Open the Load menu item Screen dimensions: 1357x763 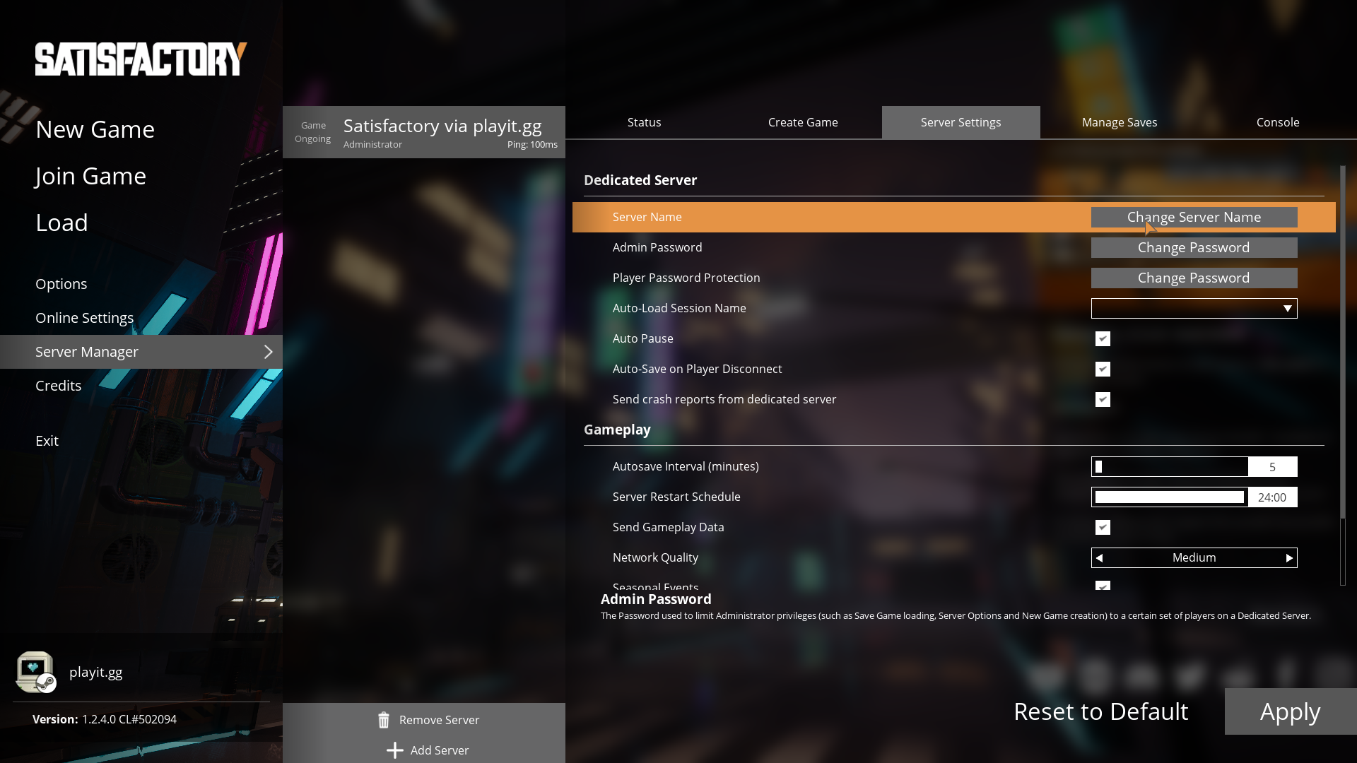(61, 223)
